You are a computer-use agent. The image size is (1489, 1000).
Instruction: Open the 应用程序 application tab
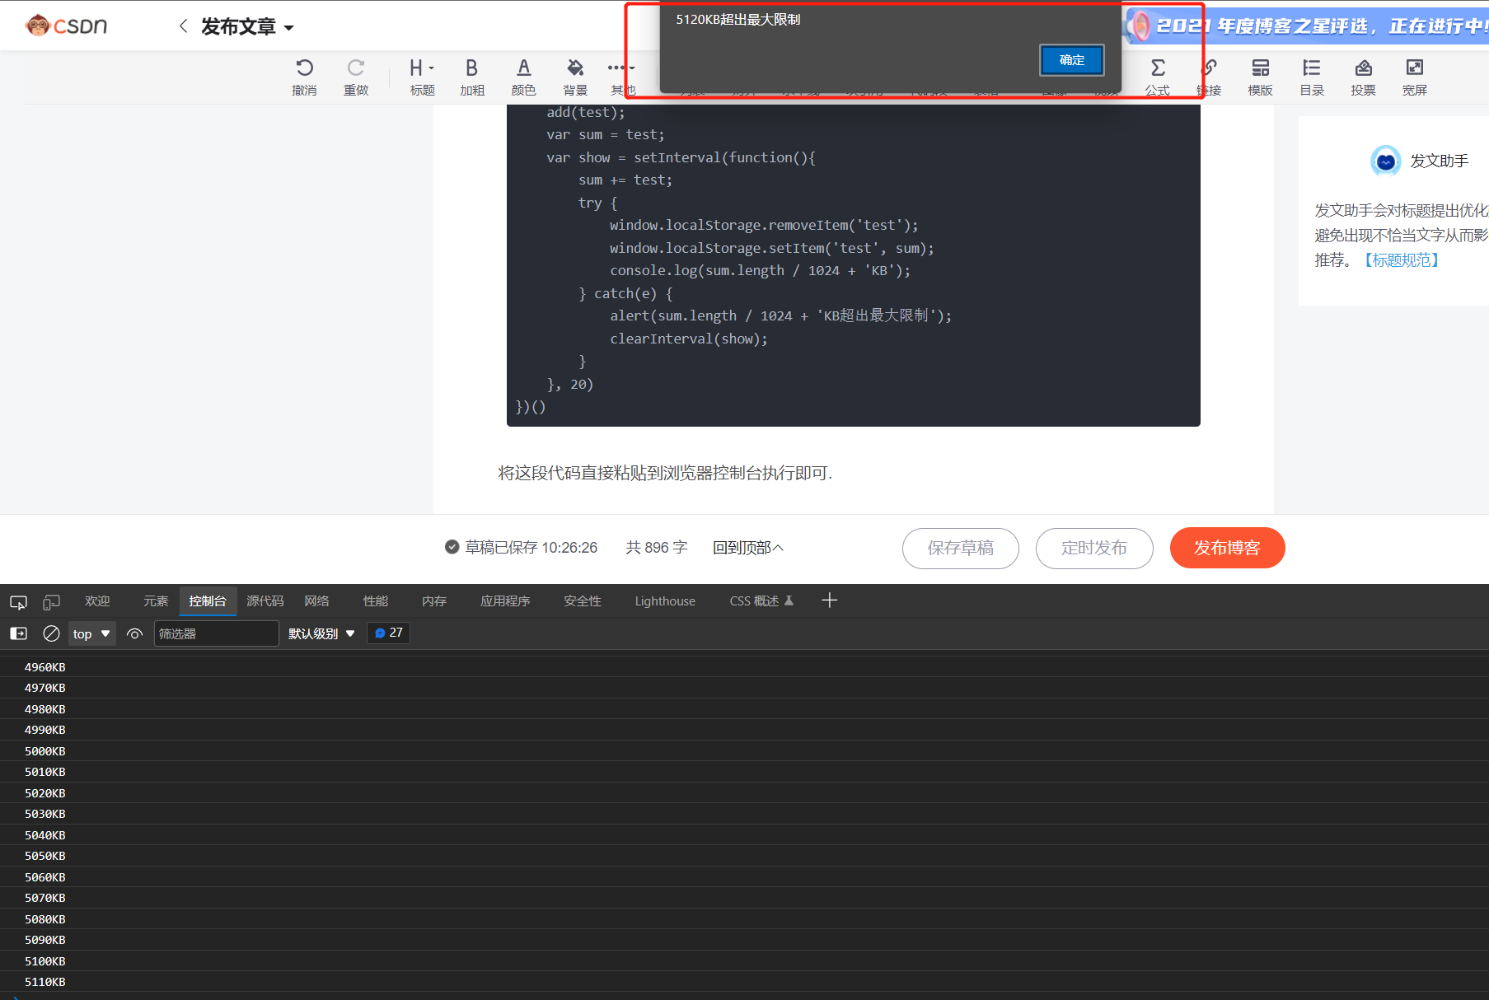(x=506, y=601)
